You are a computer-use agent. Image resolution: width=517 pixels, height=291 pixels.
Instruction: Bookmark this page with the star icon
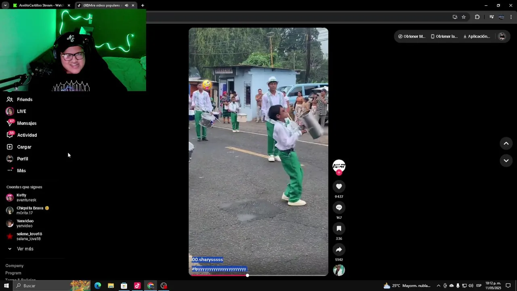tap(464, 17)
